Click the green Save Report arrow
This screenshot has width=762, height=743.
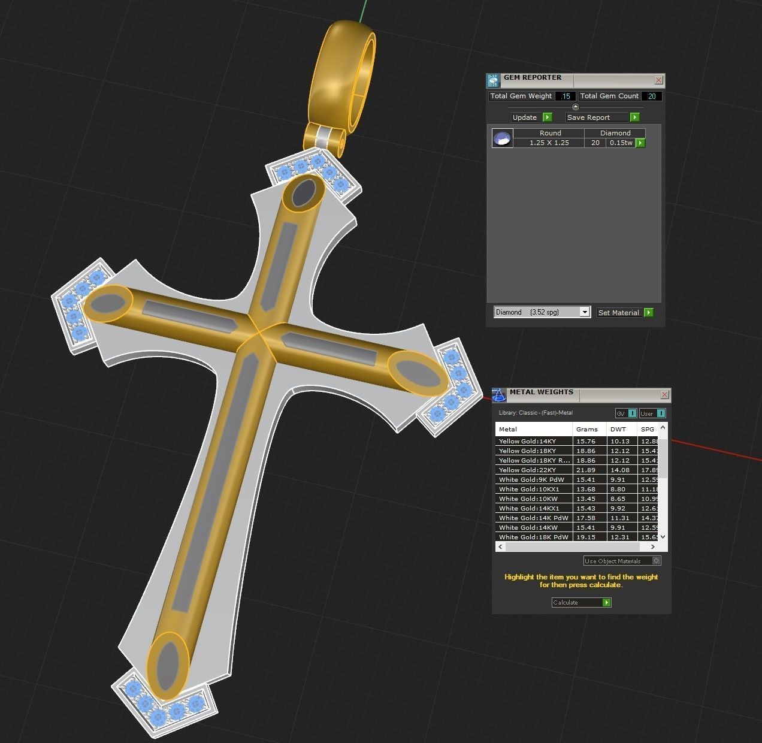[x=635, y=117]
